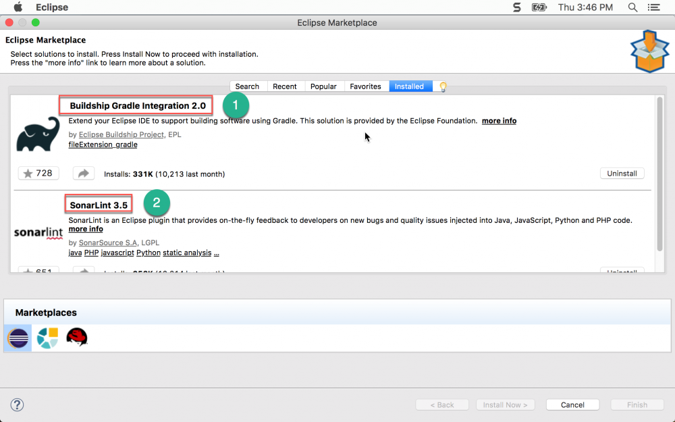
Task: Uninstall Buildship Gradle Integration
Action: (622, 174)
